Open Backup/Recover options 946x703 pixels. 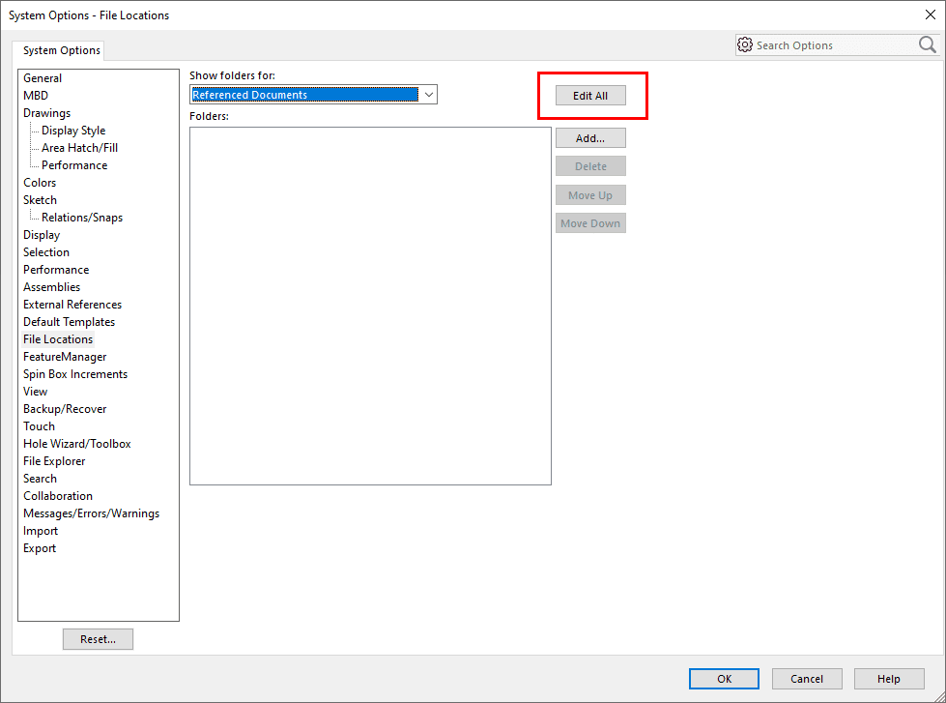65,409
